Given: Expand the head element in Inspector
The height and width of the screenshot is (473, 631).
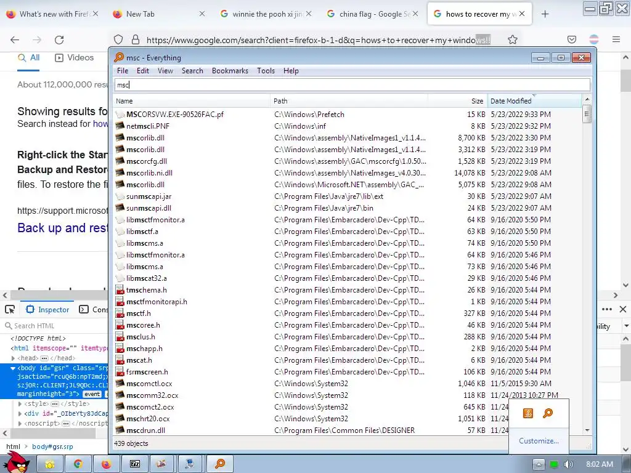Looking at the screenshot, I should point(14,358).
